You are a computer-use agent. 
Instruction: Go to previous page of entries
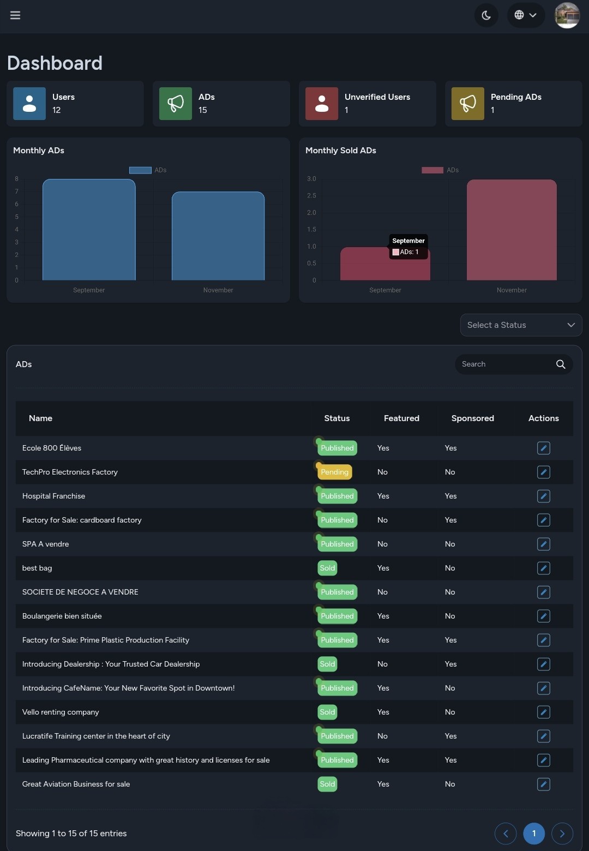[x=506, y=834]
